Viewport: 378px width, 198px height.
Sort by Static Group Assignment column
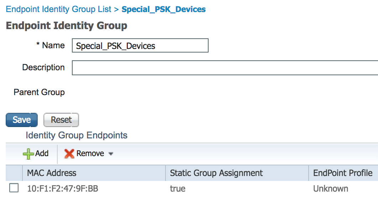pyautogui.click(x=237, y=173)
